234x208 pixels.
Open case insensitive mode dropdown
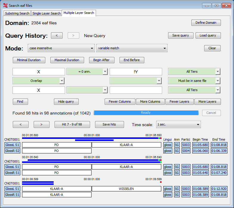(61, 48)
